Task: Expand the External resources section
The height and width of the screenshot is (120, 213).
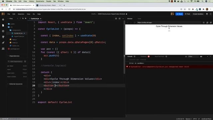Action: 15,84
